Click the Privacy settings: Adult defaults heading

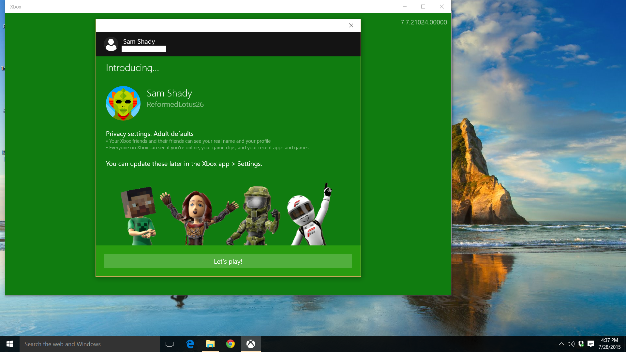[150, 134]
